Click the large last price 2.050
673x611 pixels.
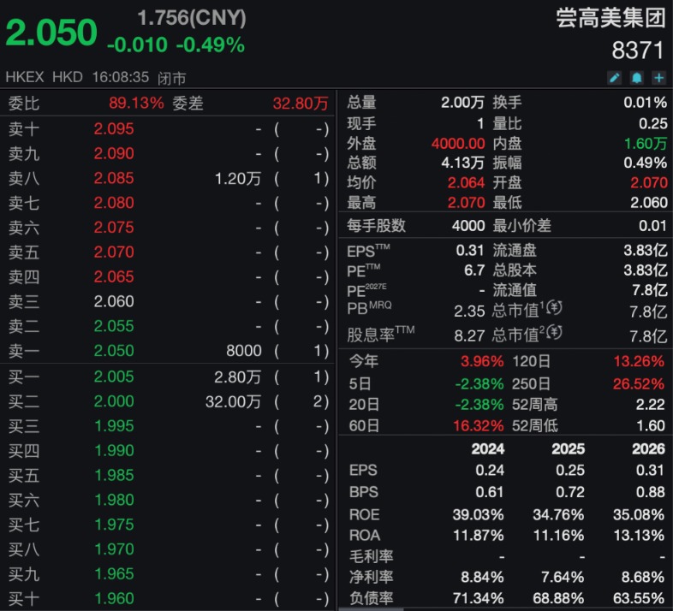click(x=51, y=33)
